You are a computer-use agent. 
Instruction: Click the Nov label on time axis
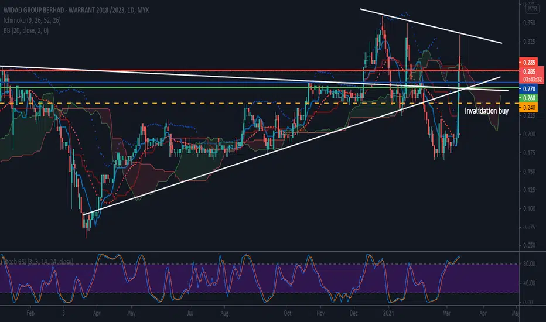coord(320,313)
